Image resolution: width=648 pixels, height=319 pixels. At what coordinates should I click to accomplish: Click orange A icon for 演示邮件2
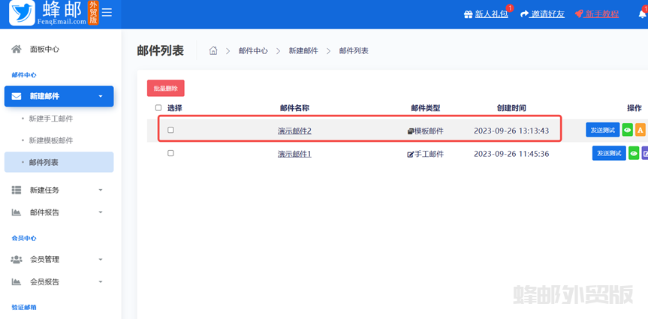click(640, 130)
